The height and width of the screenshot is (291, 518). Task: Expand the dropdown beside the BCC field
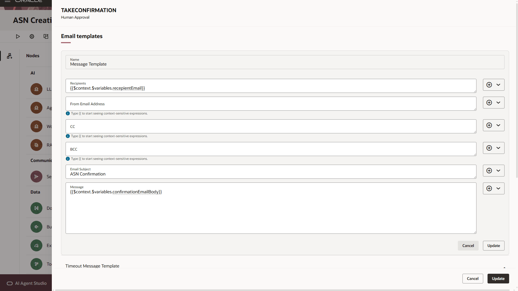[x=498, y=148]
